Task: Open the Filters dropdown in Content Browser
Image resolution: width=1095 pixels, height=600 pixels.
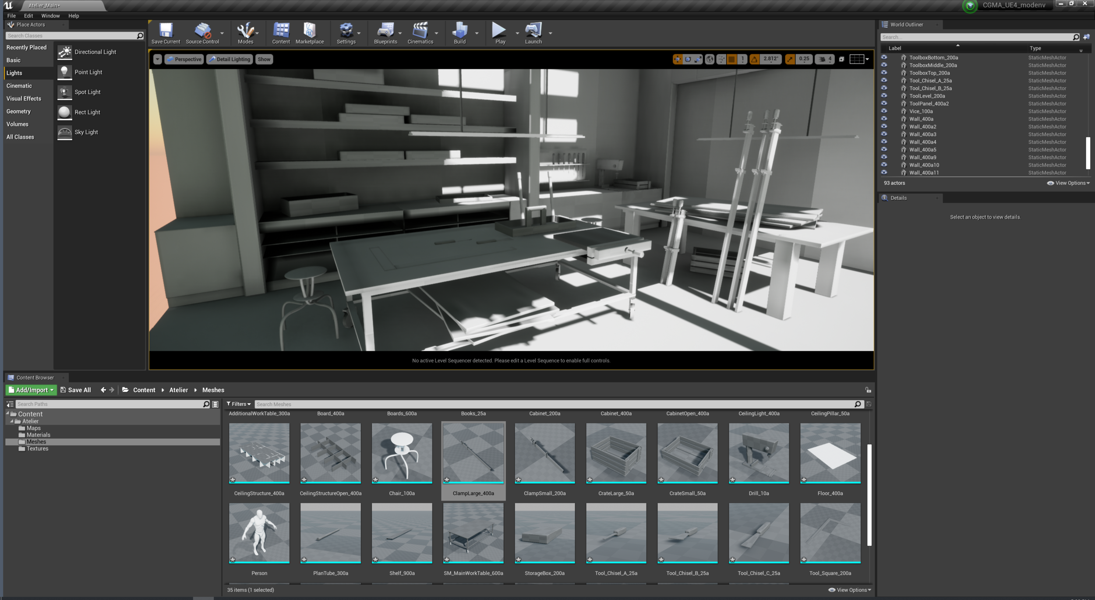Action: point(239,404)
